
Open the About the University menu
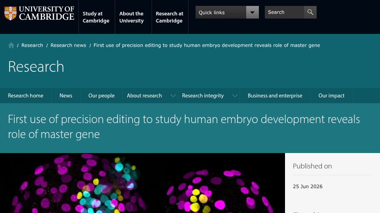pos(131,17)
